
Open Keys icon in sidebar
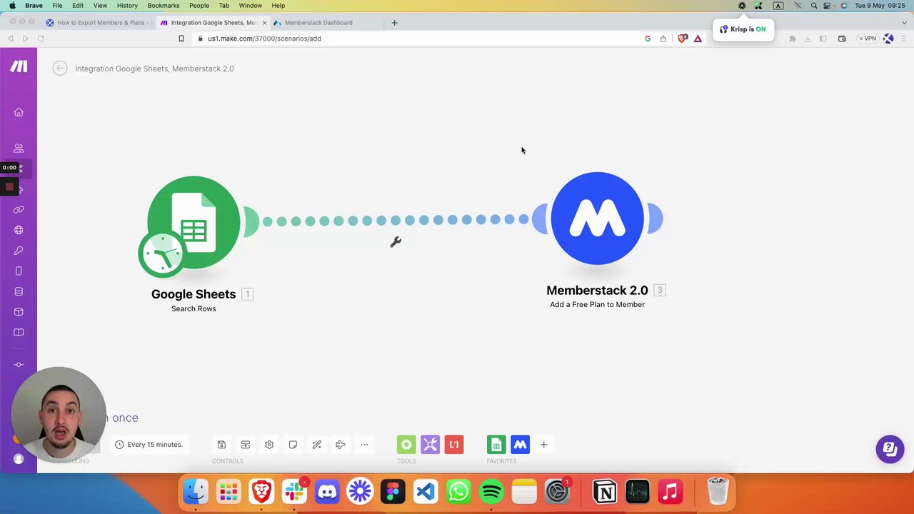point(19,251)
